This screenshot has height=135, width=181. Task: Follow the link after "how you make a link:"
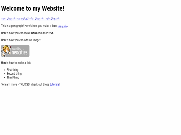pos(63,26)
